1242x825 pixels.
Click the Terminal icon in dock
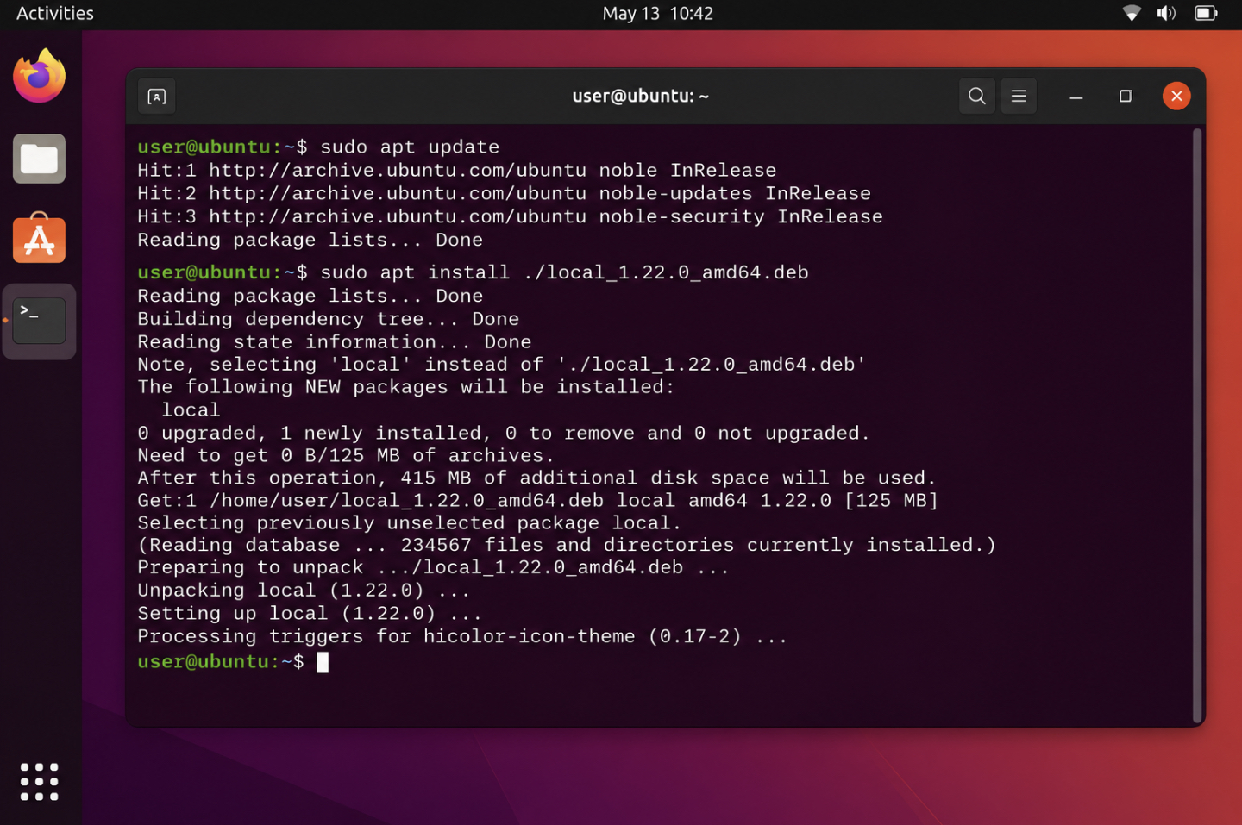coord(39,321)
